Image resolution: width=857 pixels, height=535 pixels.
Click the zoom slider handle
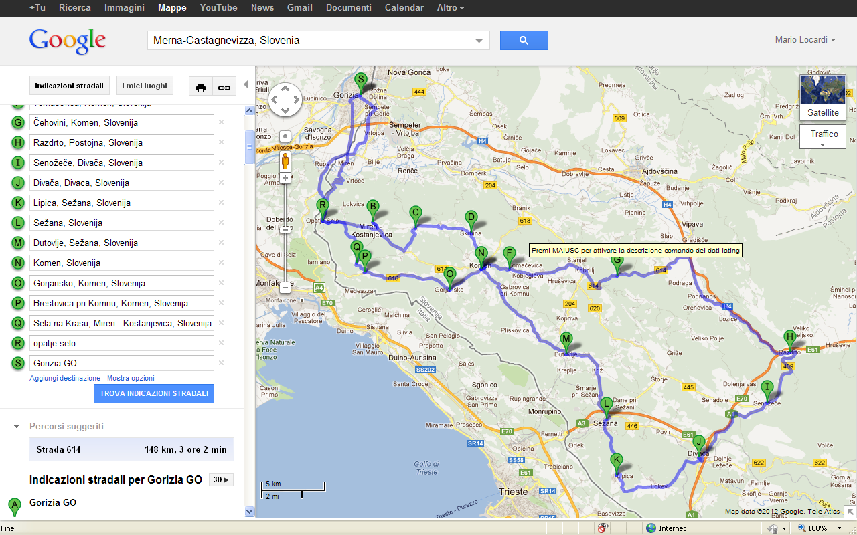pyautogui.click(x=285, y=229)
